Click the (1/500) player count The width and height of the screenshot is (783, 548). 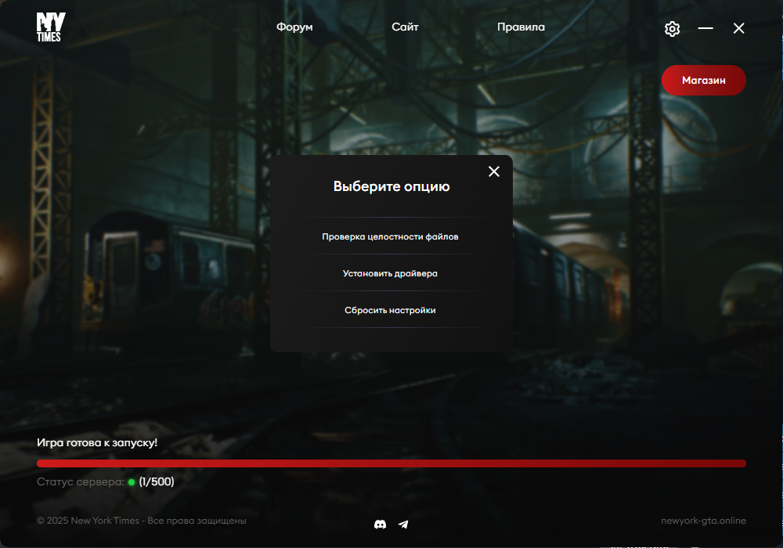[157, 482]
